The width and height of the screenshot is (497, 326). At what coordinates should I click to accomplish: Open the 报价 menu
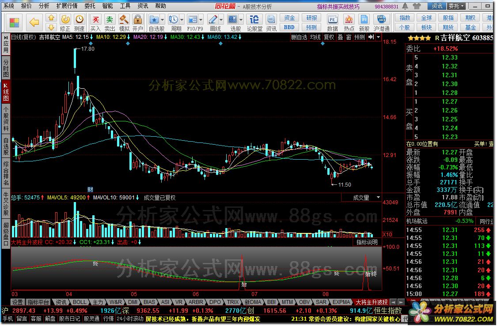pos(27,6)
